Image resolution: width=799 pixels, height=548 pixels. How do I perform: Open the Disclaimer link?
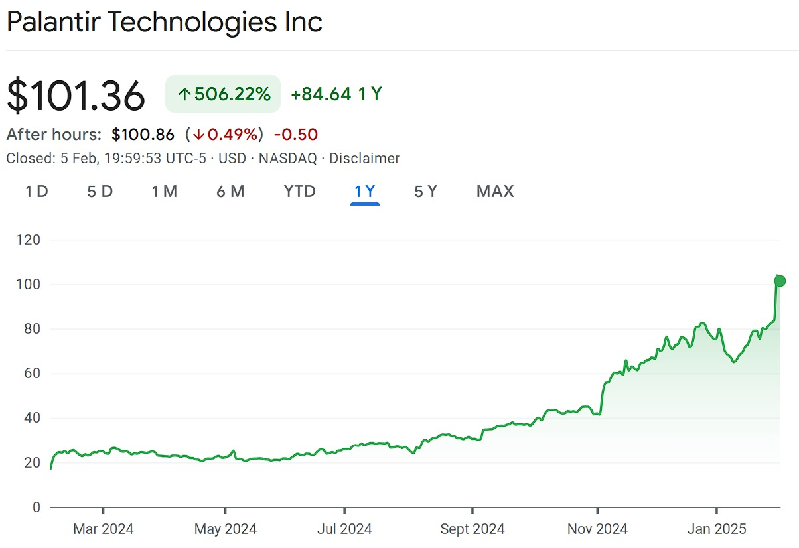364,158
